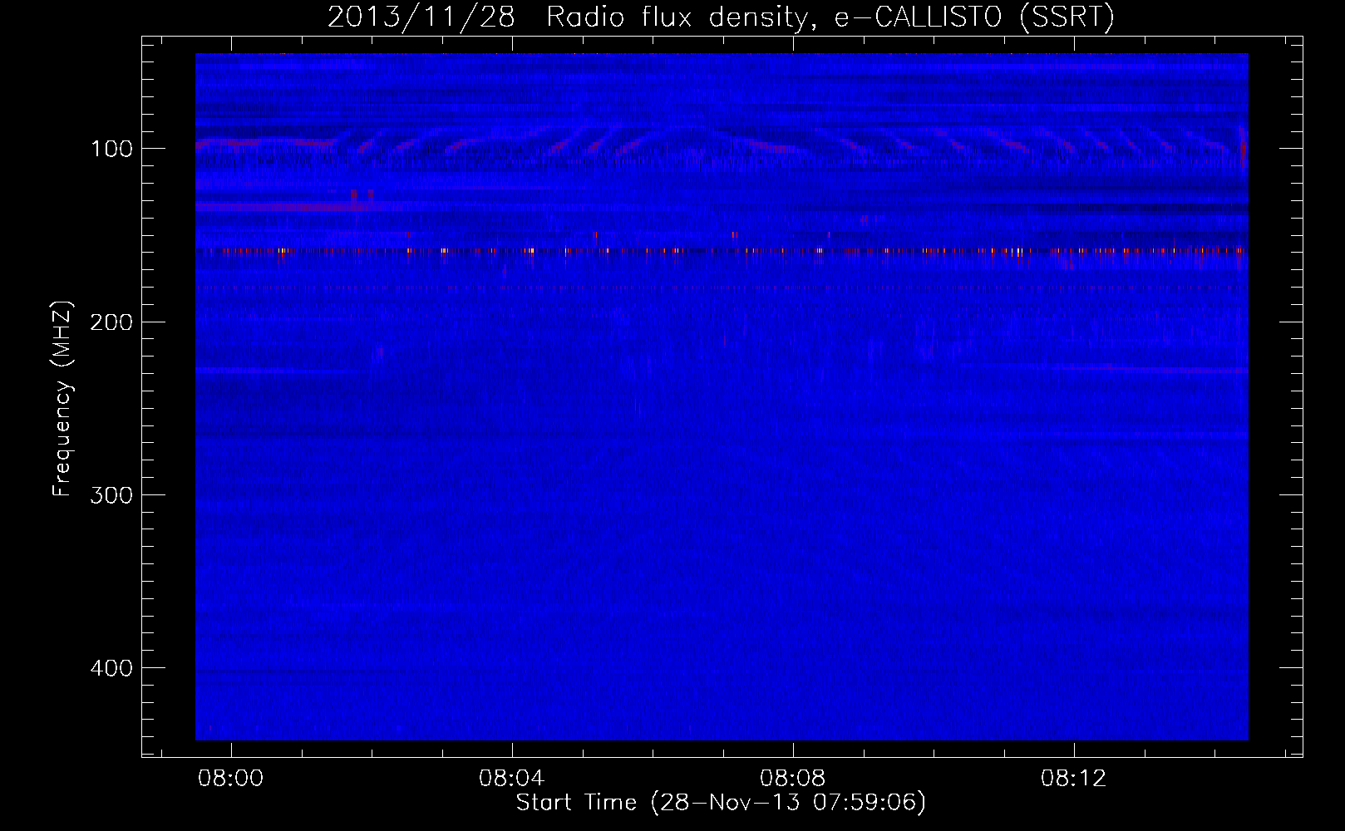This screenshot has width=1345, height=831.
Task: Click the 08:08 time tick label
Action: coord(794,778)
